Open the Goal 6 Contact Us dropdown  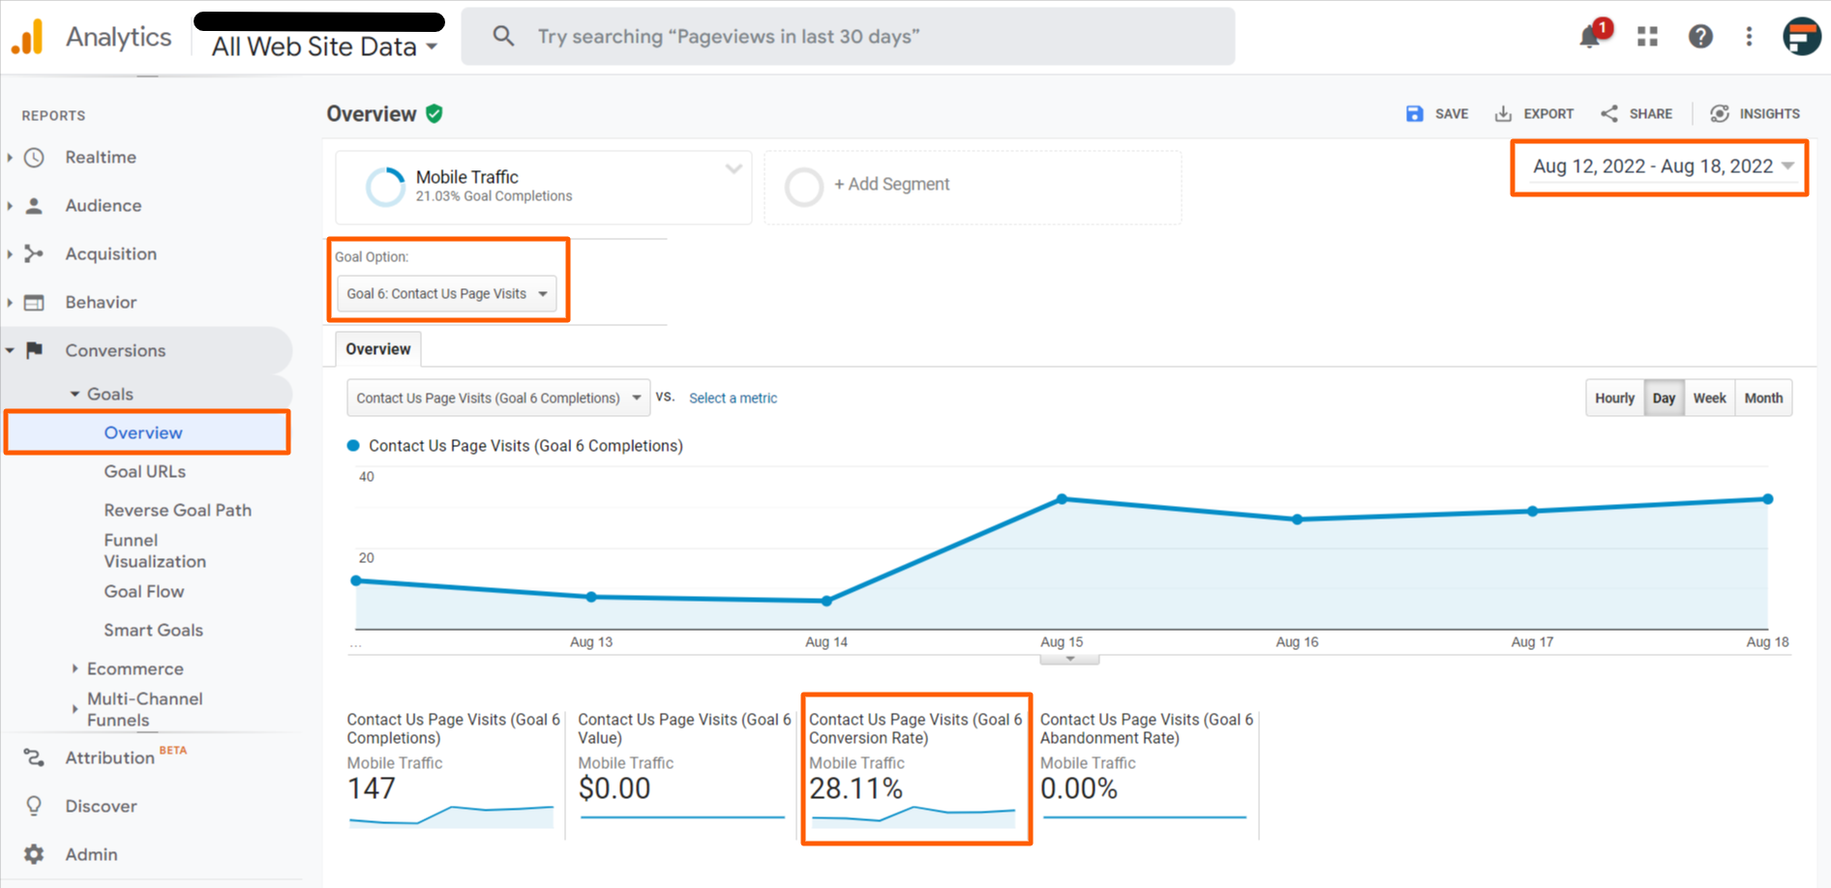447,293
